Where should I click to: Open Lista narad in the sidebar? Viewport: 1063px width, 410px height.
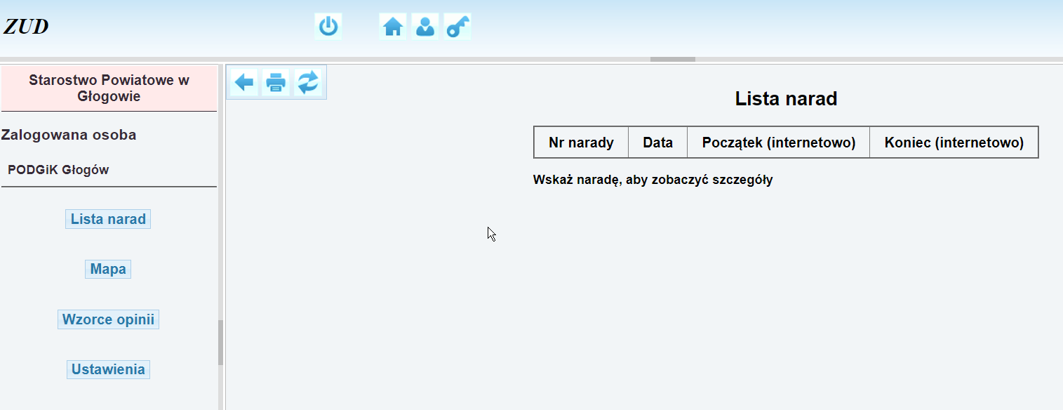(107, 218)
